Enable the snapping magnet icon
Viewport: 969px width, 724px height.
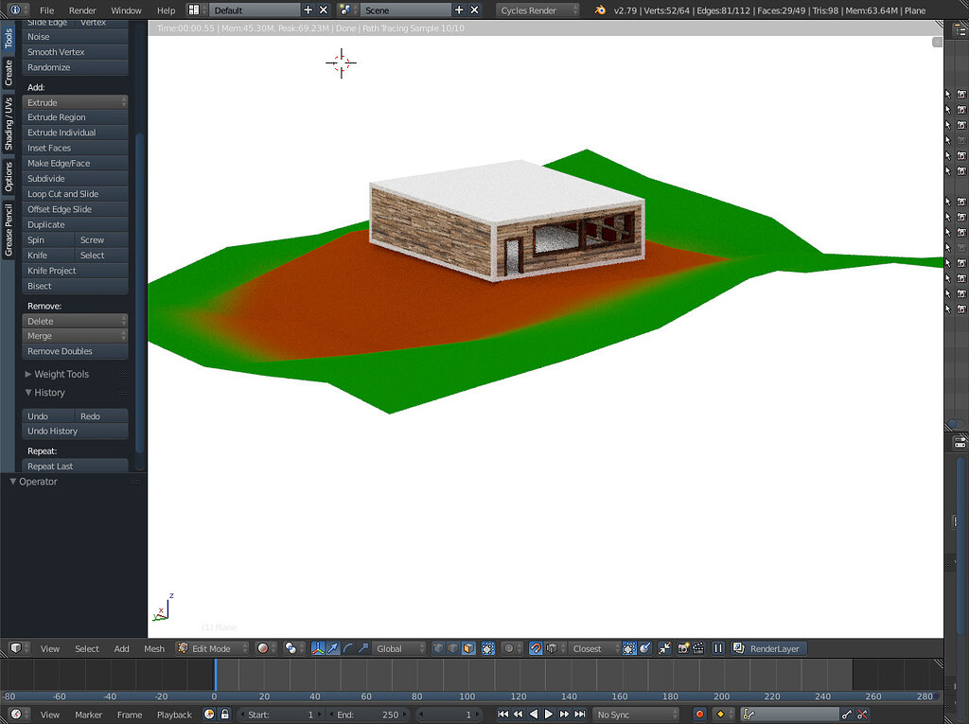(x=535, y=648)
